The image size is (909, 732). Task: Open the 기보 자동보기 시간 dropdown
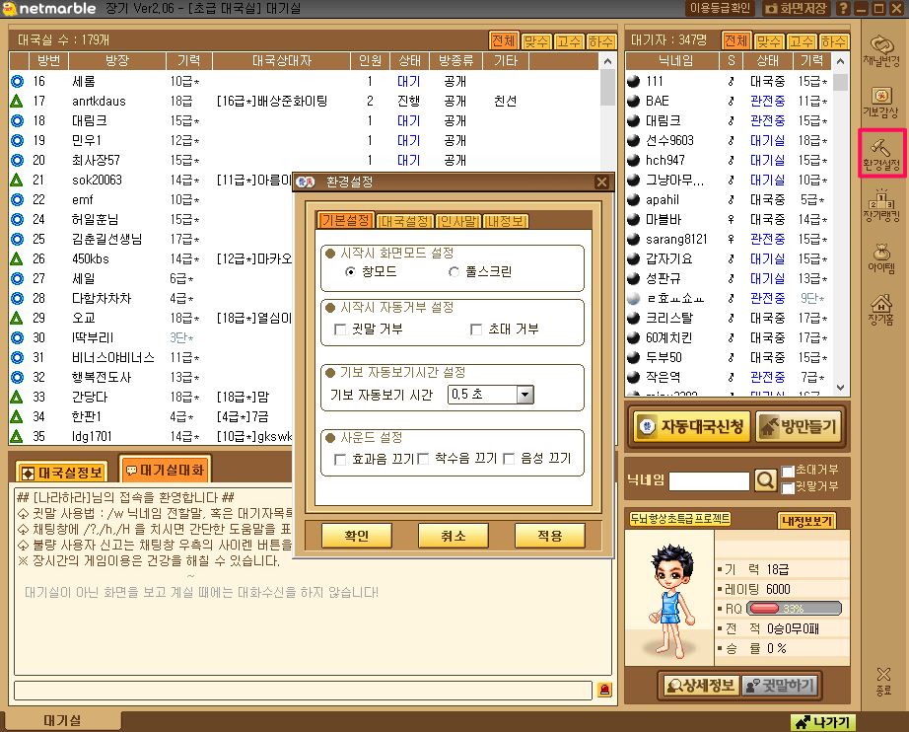tap(524, 395)
